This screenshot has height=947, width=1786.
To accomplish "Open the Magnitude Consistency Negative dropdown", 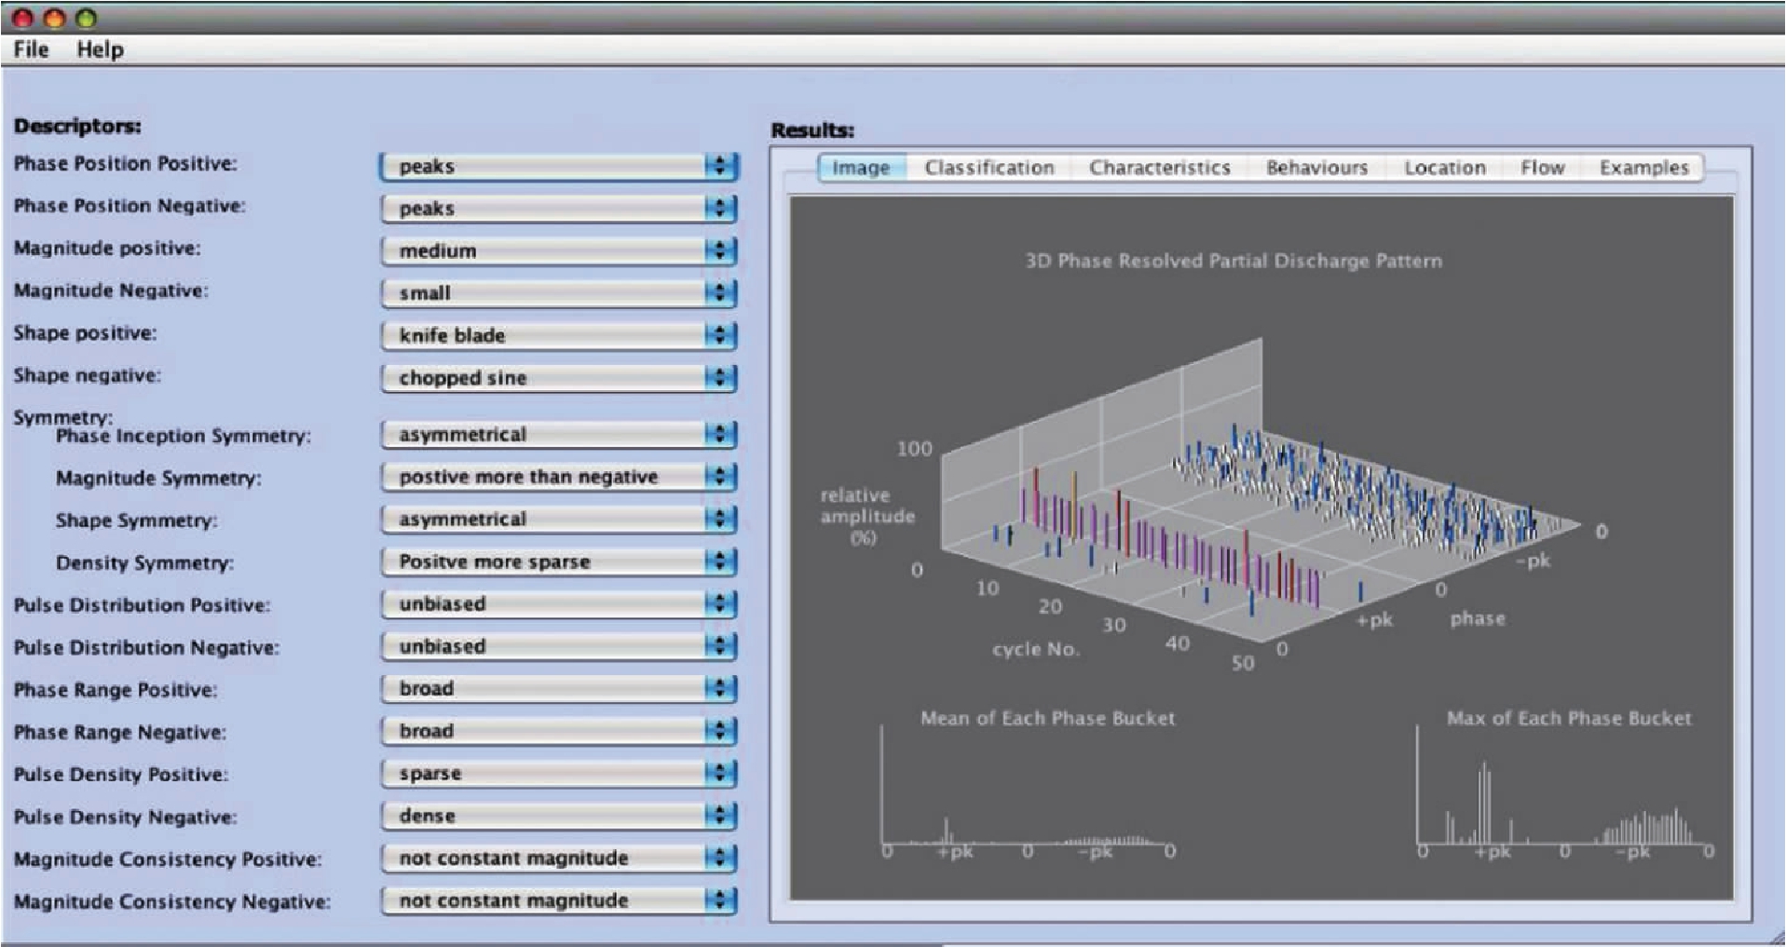I will tap(558, 900).
